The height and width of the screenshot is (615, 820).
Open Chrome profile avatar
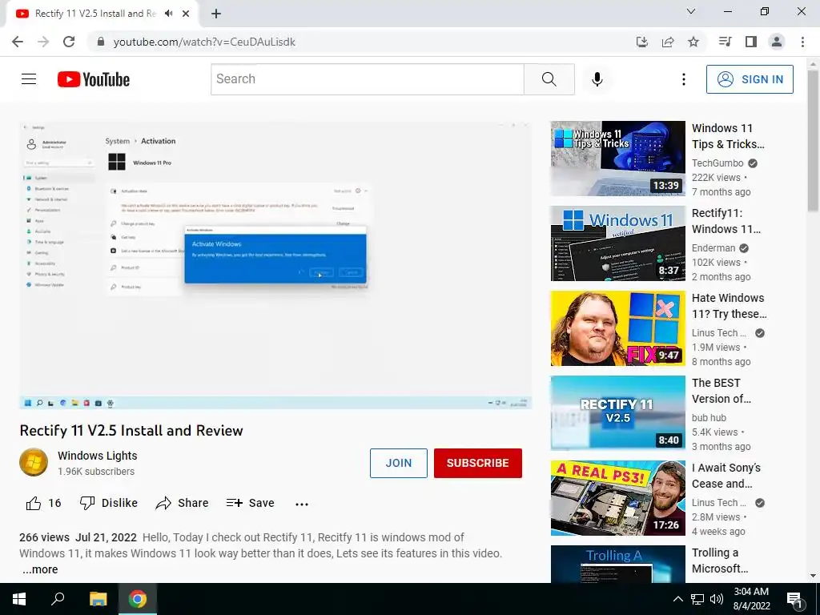coord(777,42)
